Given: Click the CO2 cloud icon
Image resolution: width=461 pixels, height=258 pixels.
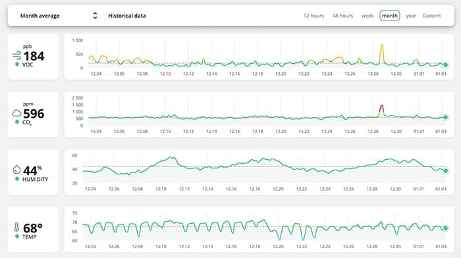Looking at the screenshot, I should (x=16, y=113).
